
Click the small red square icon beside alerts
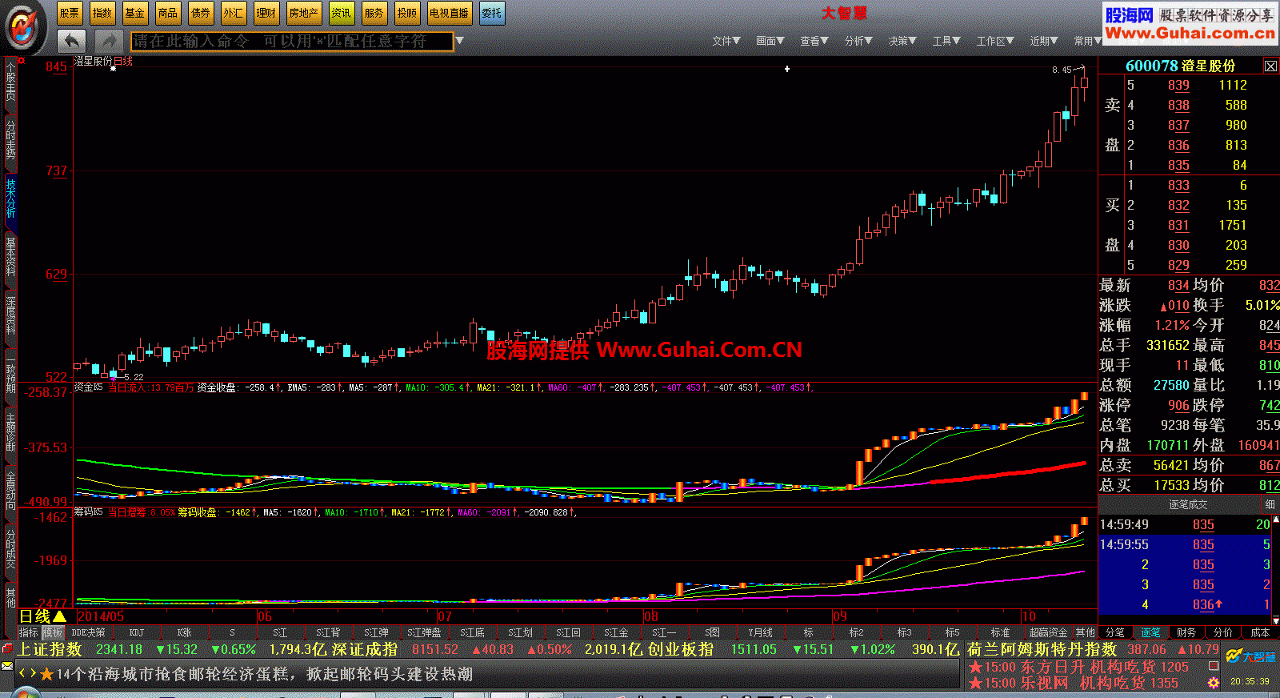pyautogui.click(x=1214, y=666)
